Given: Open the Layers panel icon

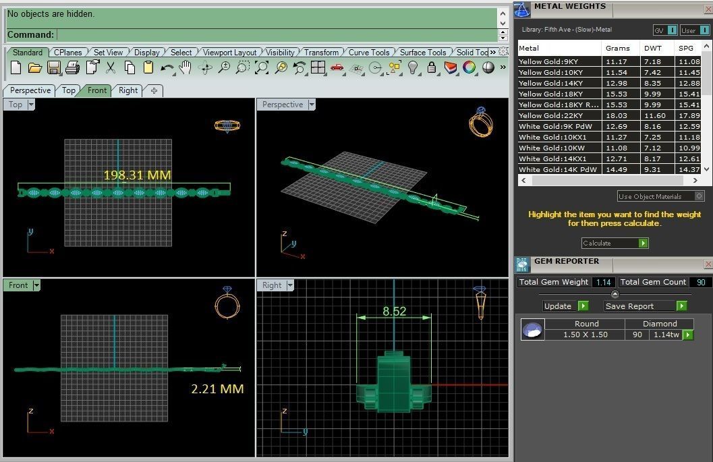Looking at the screenshot, I should (451, 68).
